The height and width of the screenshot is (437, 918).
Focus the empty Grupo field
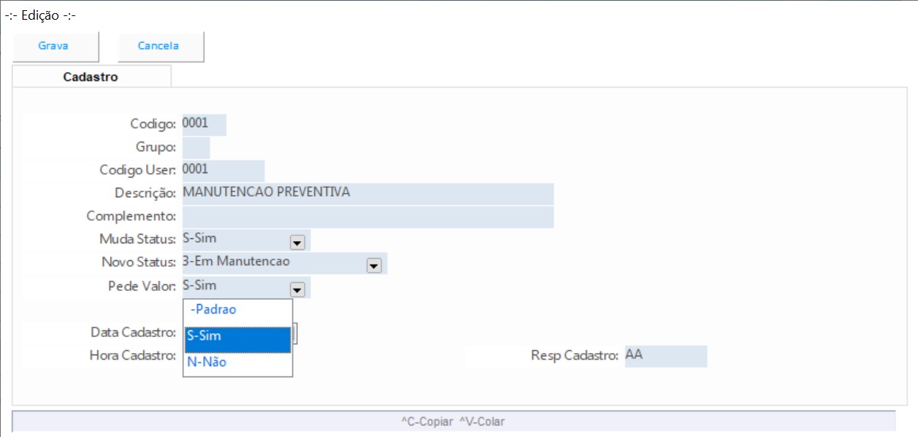(x=196, y=148)
